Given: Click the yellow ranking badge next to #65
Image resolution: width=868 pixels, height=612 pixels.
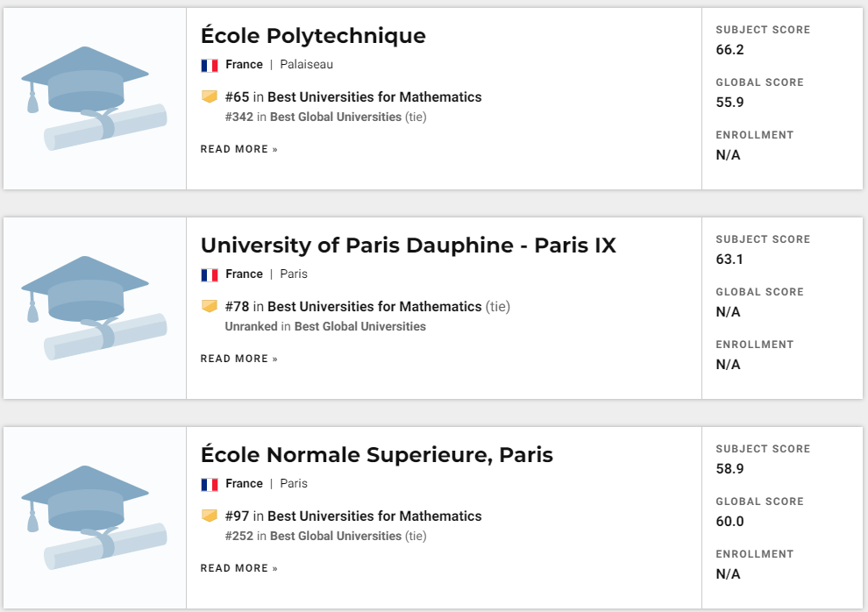Looking at the screenshot, I should [210, 96].
